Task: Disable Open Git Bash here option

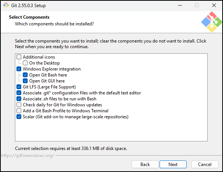Action: click(x=25, y=75)
